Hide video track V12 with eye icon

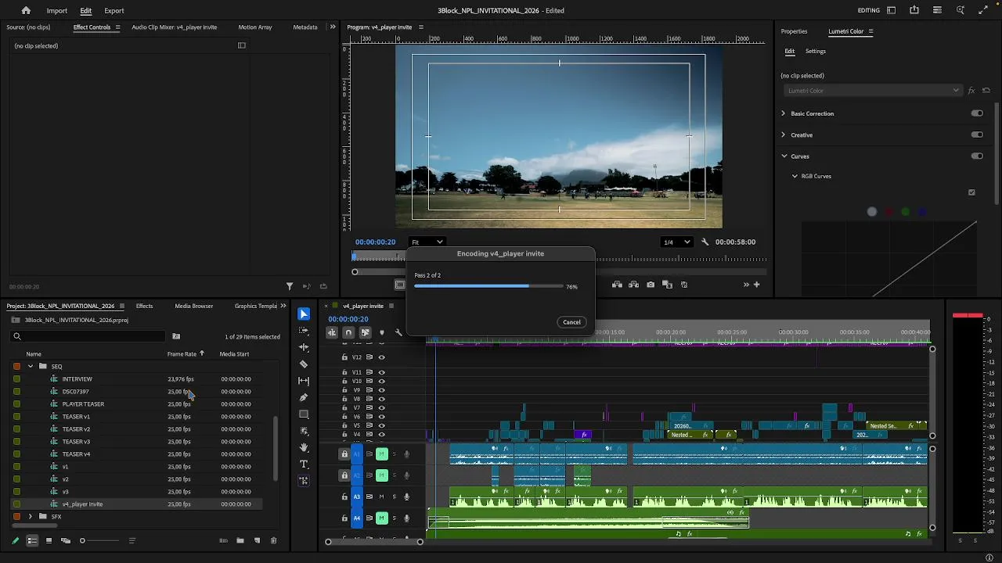coord(382,357)
